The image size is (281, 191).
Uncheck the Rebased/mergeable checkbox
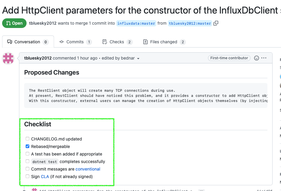point(27,146)
